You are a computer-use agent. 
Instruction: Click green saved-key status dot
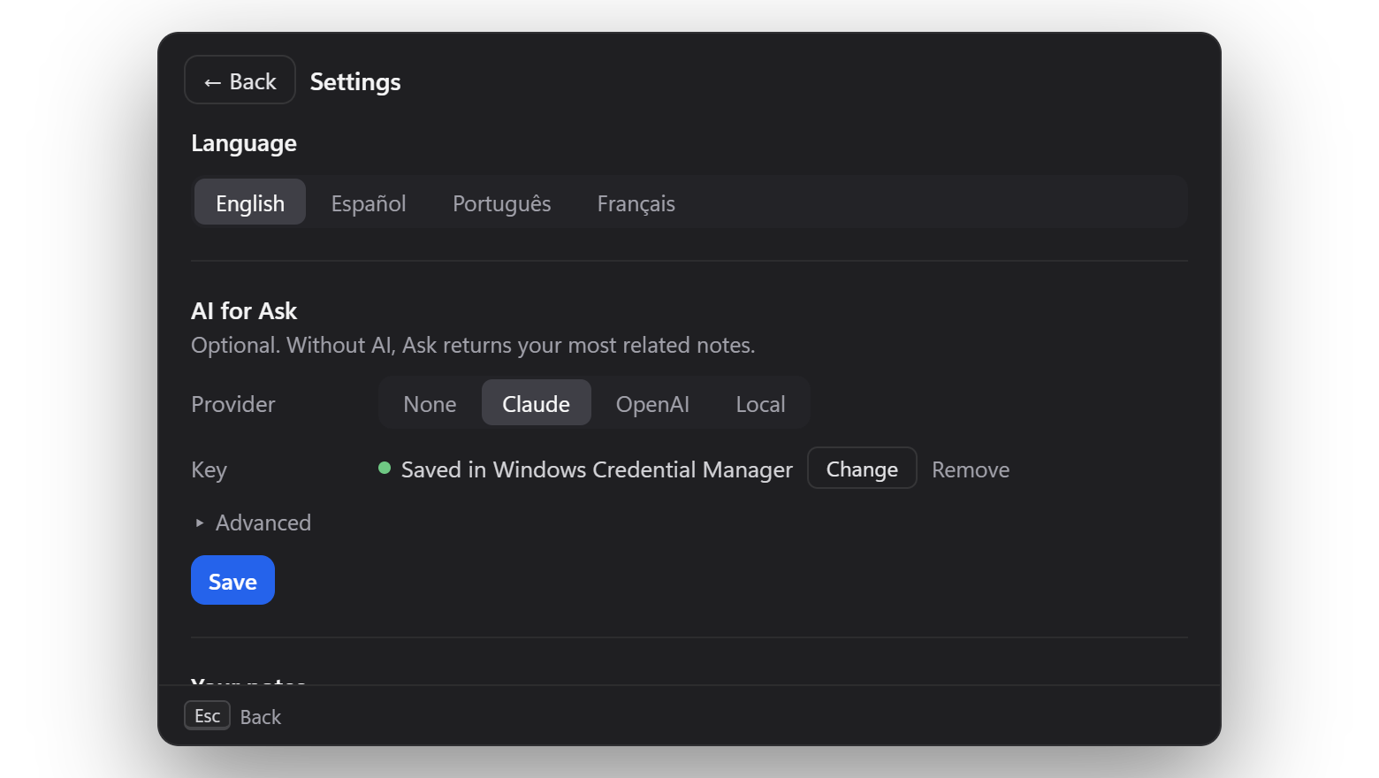click(x=385, y=468)
